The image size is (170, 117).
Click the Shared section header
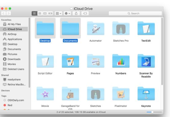(x=5, y=75)
